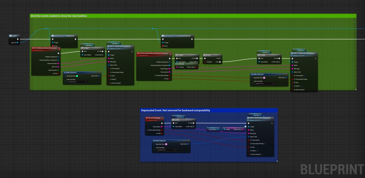Click the Is Empty node icon
Screen dimensions: 365x178
[176, 64]
